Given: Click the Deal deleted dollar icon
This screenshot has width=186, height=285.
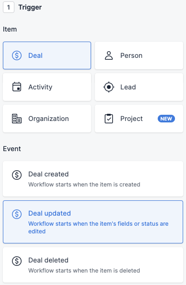Looking at the screenshot, I should tap(17, 261).
